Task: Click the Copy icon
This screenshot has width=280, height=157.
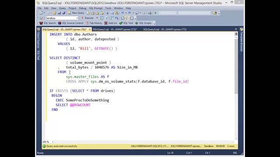Action: point(112,13)
